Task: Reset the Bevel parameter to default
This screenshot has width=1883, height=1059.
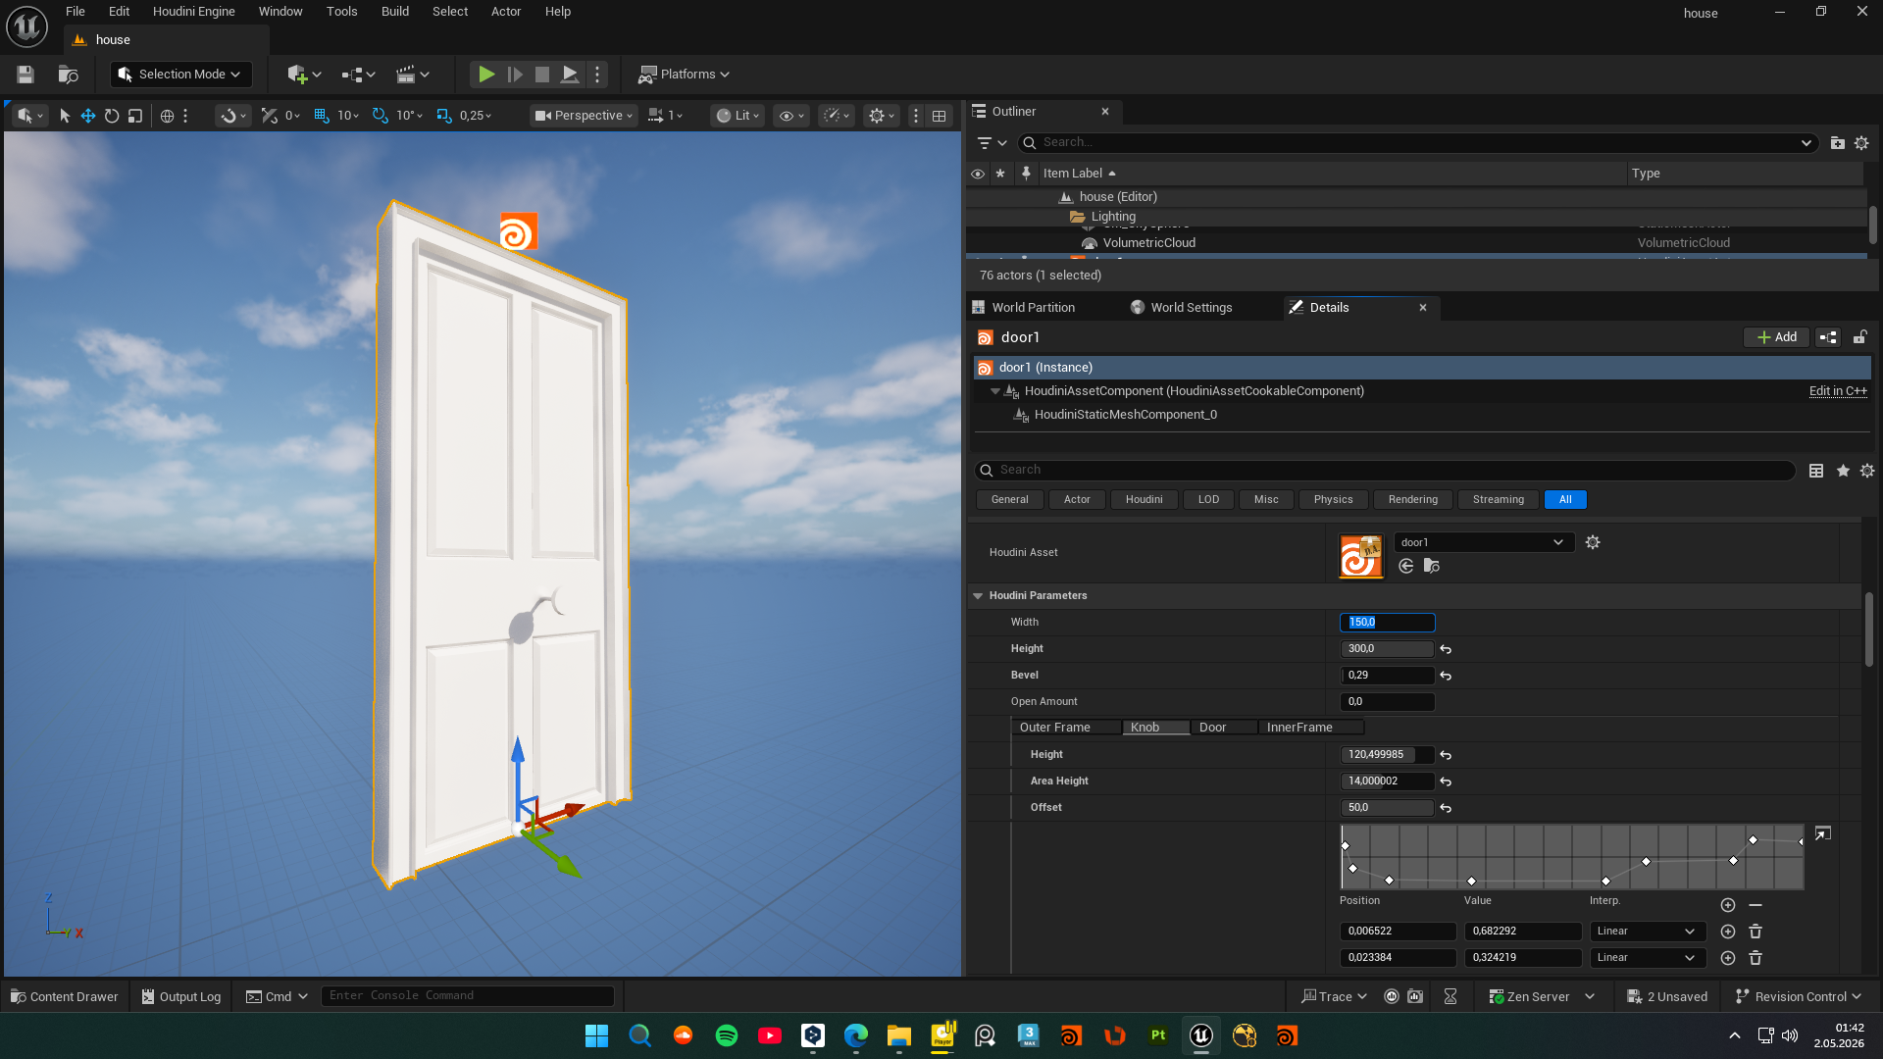Action: click(x=1446, y=676)
